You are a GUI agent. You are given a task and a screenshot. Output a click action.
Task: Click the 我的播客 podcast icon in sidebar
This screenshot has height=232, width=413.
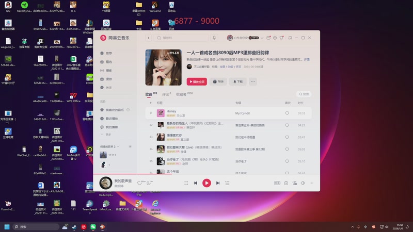(102, 127)
